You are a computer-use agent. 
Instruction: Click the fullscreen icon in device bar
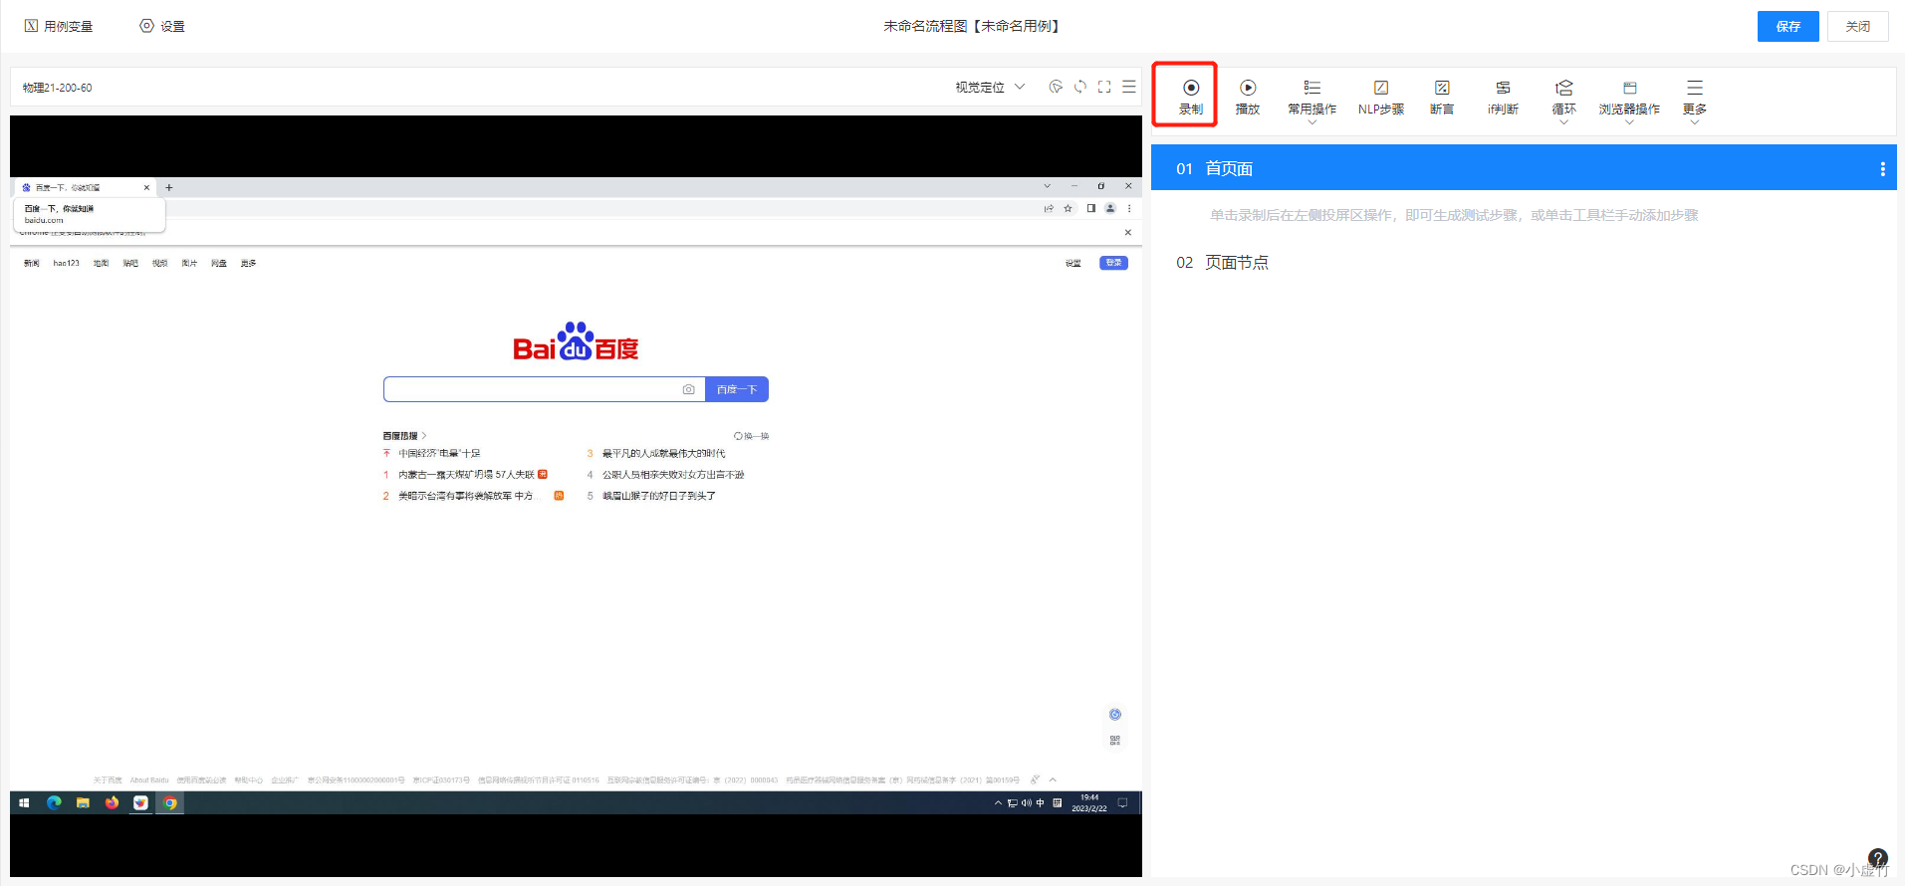tap(1104, 87)
